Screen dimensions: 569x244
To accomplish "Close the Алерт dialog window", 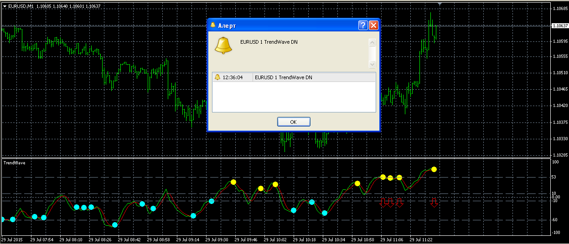I will point(373,25).
